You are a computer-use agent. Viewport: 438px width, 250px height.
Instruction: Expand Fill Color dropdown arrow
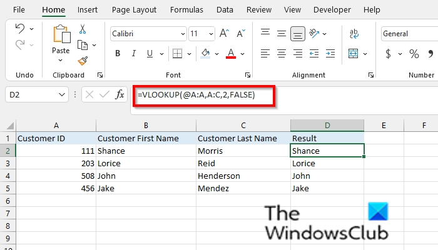216,54
